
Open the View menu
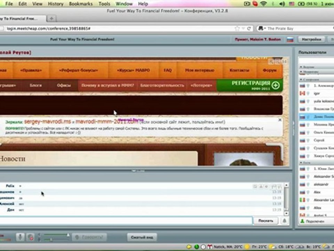37,4
